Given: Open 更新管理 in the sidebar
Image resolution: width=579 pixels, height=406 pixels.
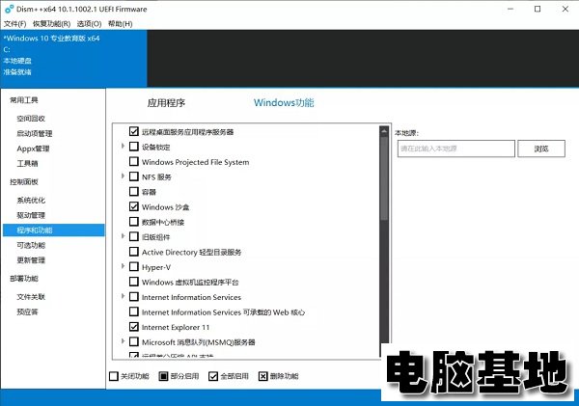Looking at the screenshot, I should point(31,260).
